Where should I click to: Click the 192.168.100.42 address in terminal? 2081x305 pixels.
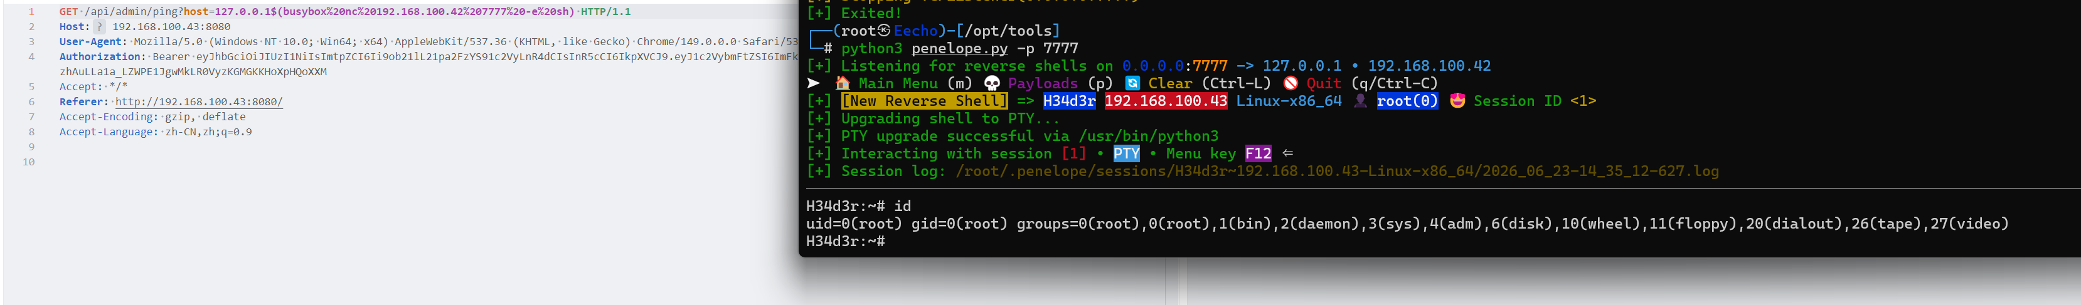pyautogui.click(x=1429, y=65)
